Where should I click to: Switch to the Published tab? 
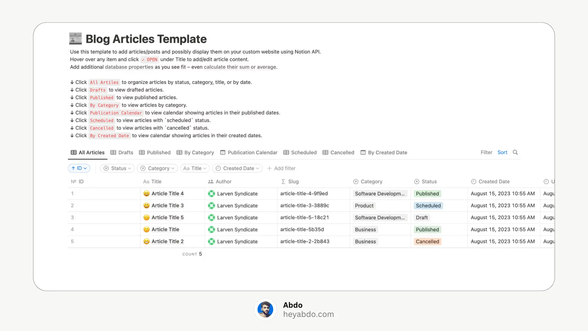pyautogui.click(x=155, y=152)
